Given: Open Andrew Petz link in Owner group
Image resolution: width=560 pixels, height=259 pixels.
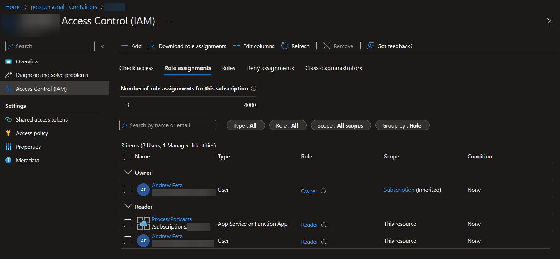Looking at the screenshot, I should tap(167, 185).
